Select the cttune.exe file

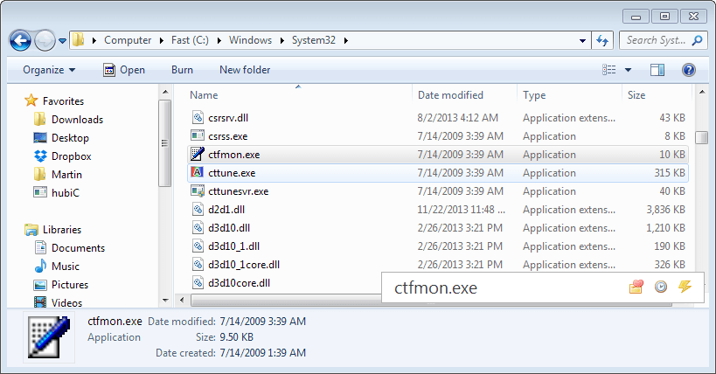232,173
